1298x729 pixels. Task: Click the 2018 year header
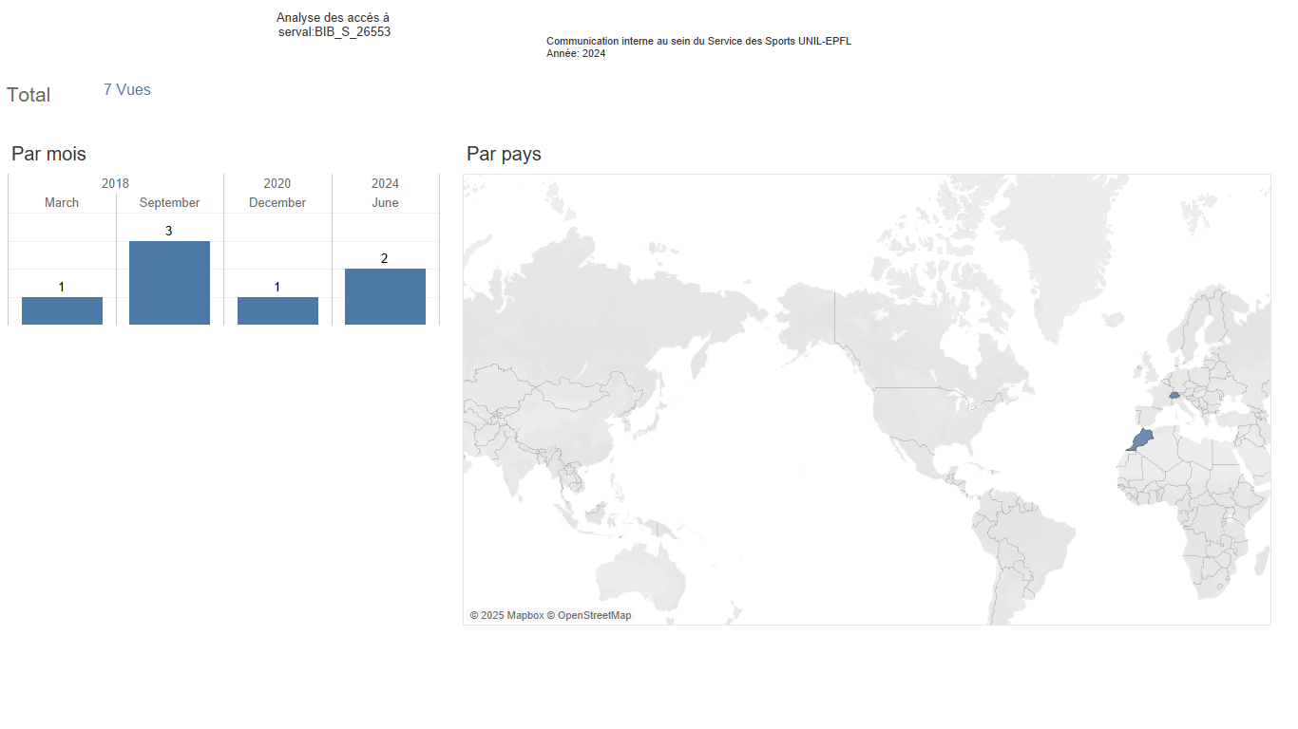point(115,183)
